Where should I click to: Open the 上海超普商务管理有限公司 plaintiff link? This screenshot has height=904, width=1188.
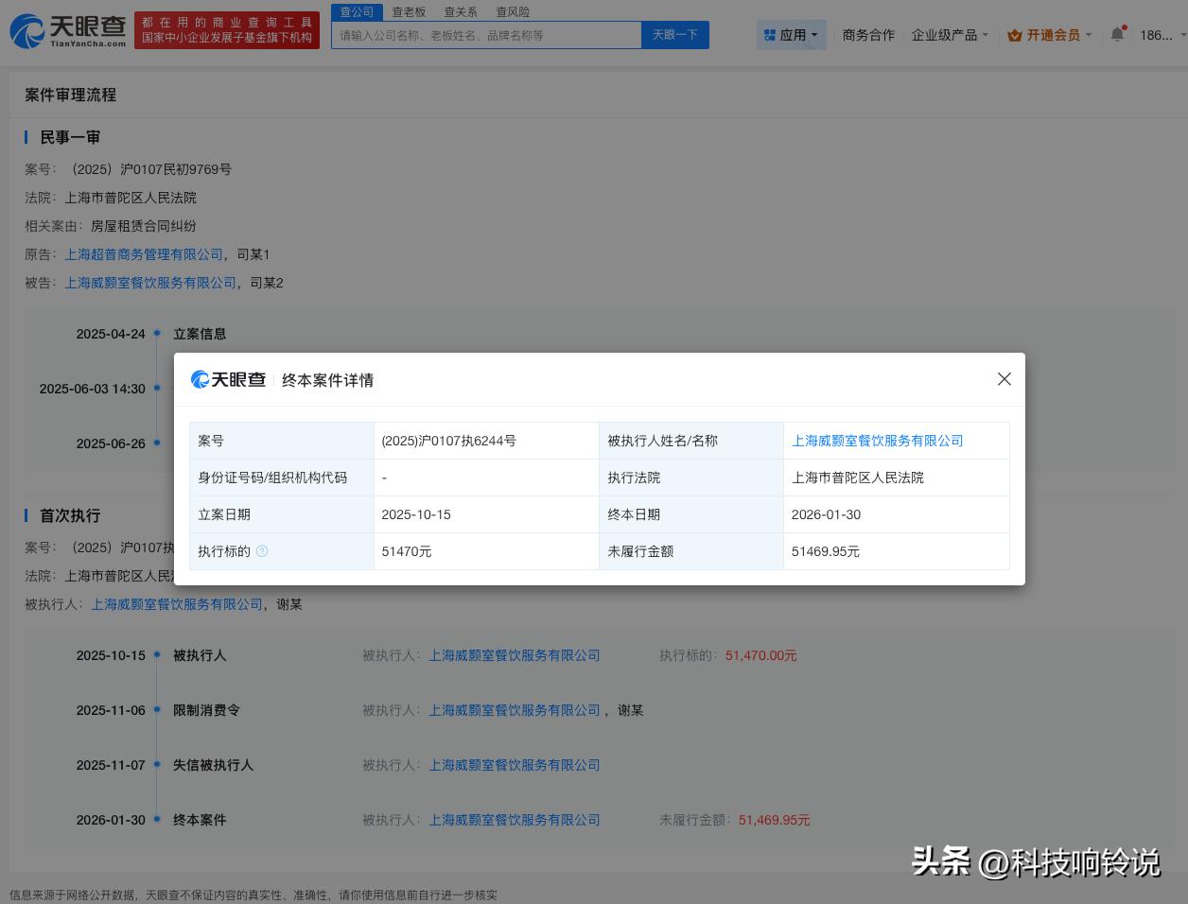pos(144,254)
